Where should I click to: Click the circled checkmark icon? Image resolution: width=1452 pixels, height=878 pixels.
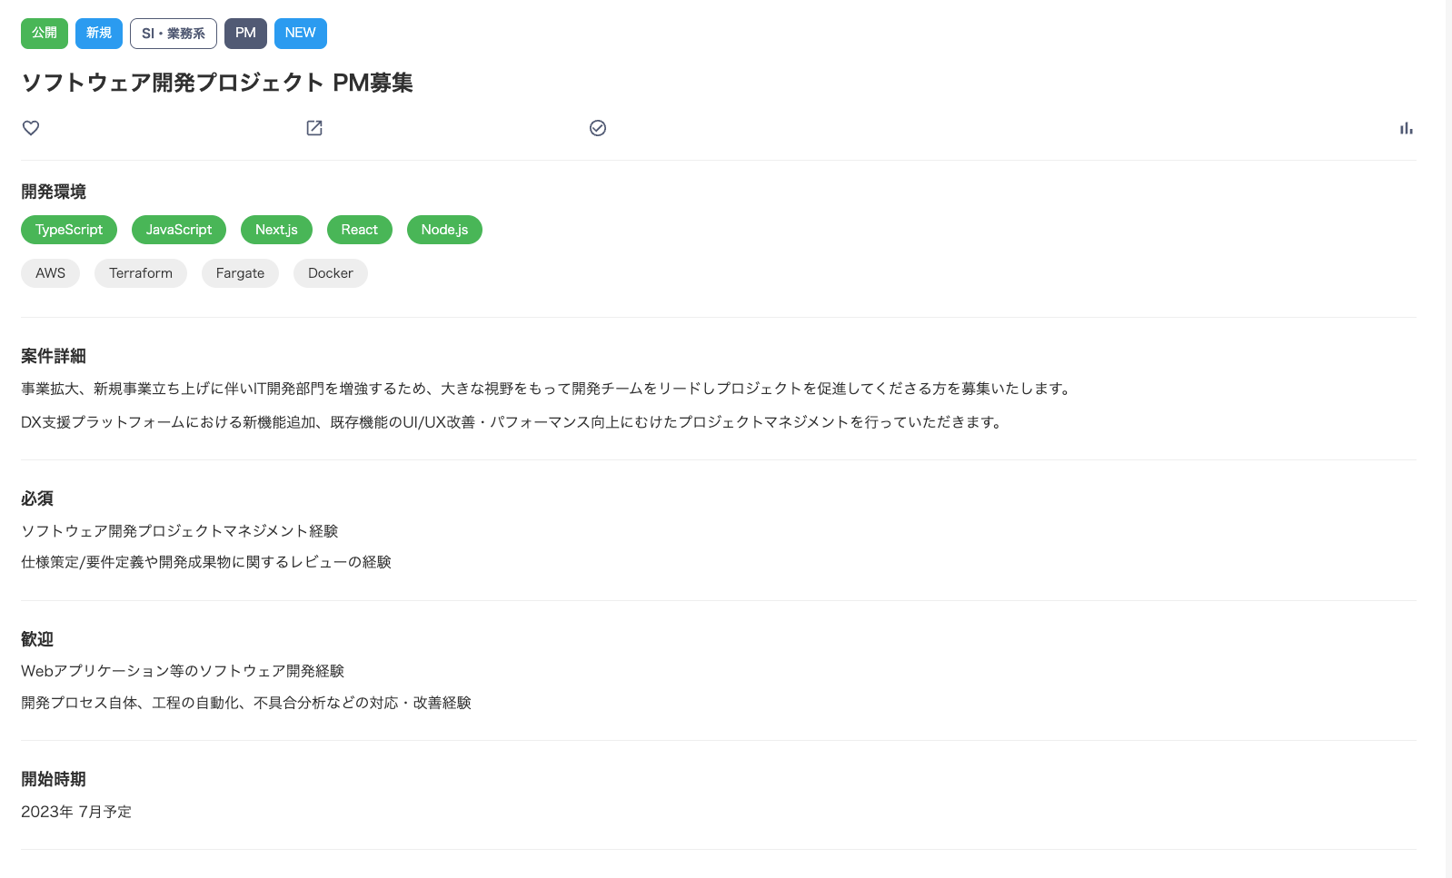click(x=598, y=128)
